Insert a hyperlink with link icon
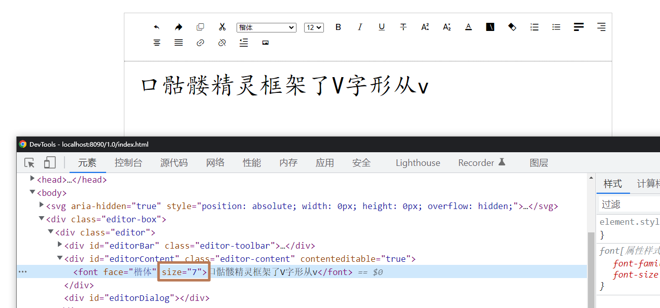Viewport: 660px width, 308px height. pyautogui.click(x=200, y=43)
